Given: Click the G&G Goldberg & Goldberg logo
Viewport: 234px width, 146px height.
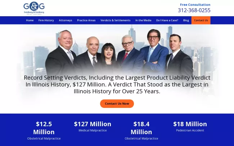Looking at the screenshot, I should pos(34,8).
